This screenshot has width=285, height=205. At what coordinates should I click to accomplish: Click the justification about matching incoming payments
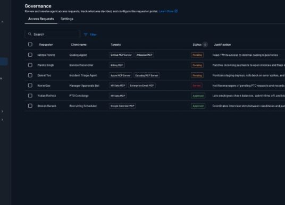[249, 65]
